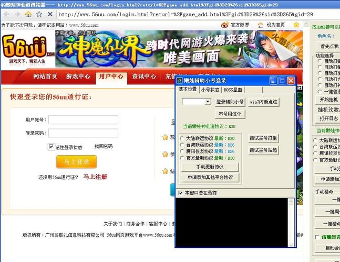
Task: Click the 测试主号站起 button
Action: click(263, 150)
